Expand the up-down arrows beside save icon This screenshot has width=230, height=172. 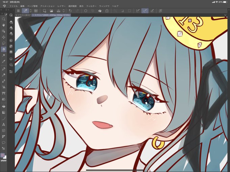(x=64, y=11)
